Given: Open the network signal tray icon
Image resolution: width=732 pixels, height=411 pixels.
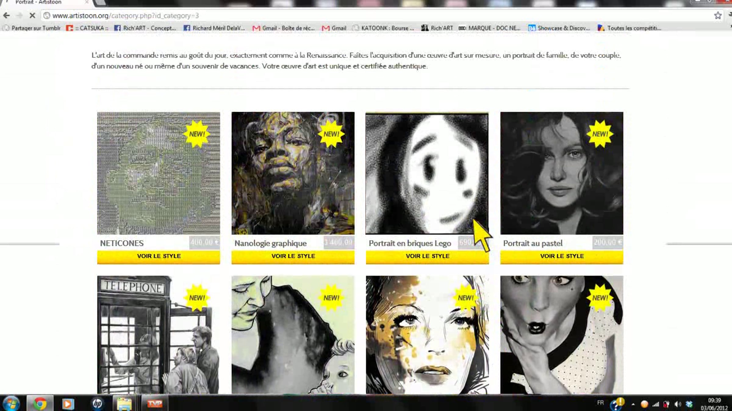Looking at the screenshot, I should pyautogui.click(x=655, y=404).
